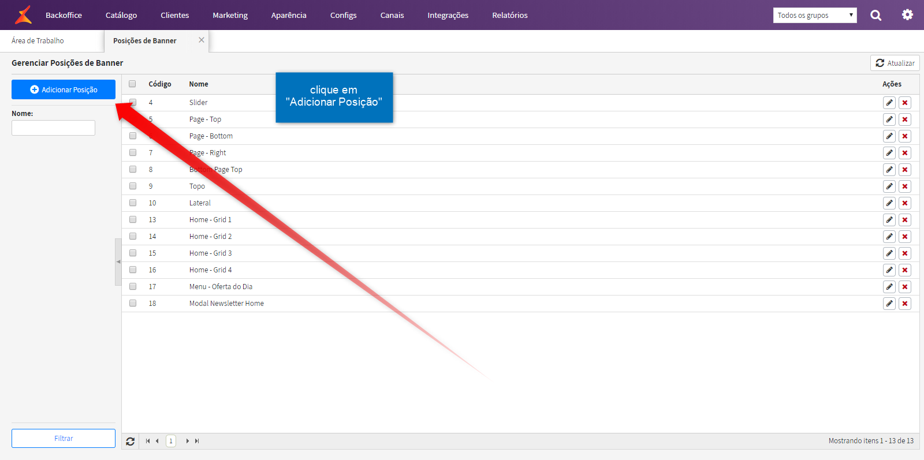Edit the Home - Grid 3 position
The image size is (924, 460).
click(x=889, y=253)
